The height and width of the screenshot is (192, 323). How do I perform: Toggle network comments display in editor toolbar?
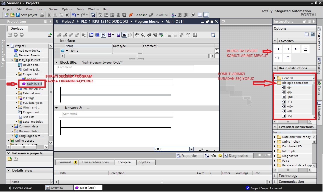[124, 35]
